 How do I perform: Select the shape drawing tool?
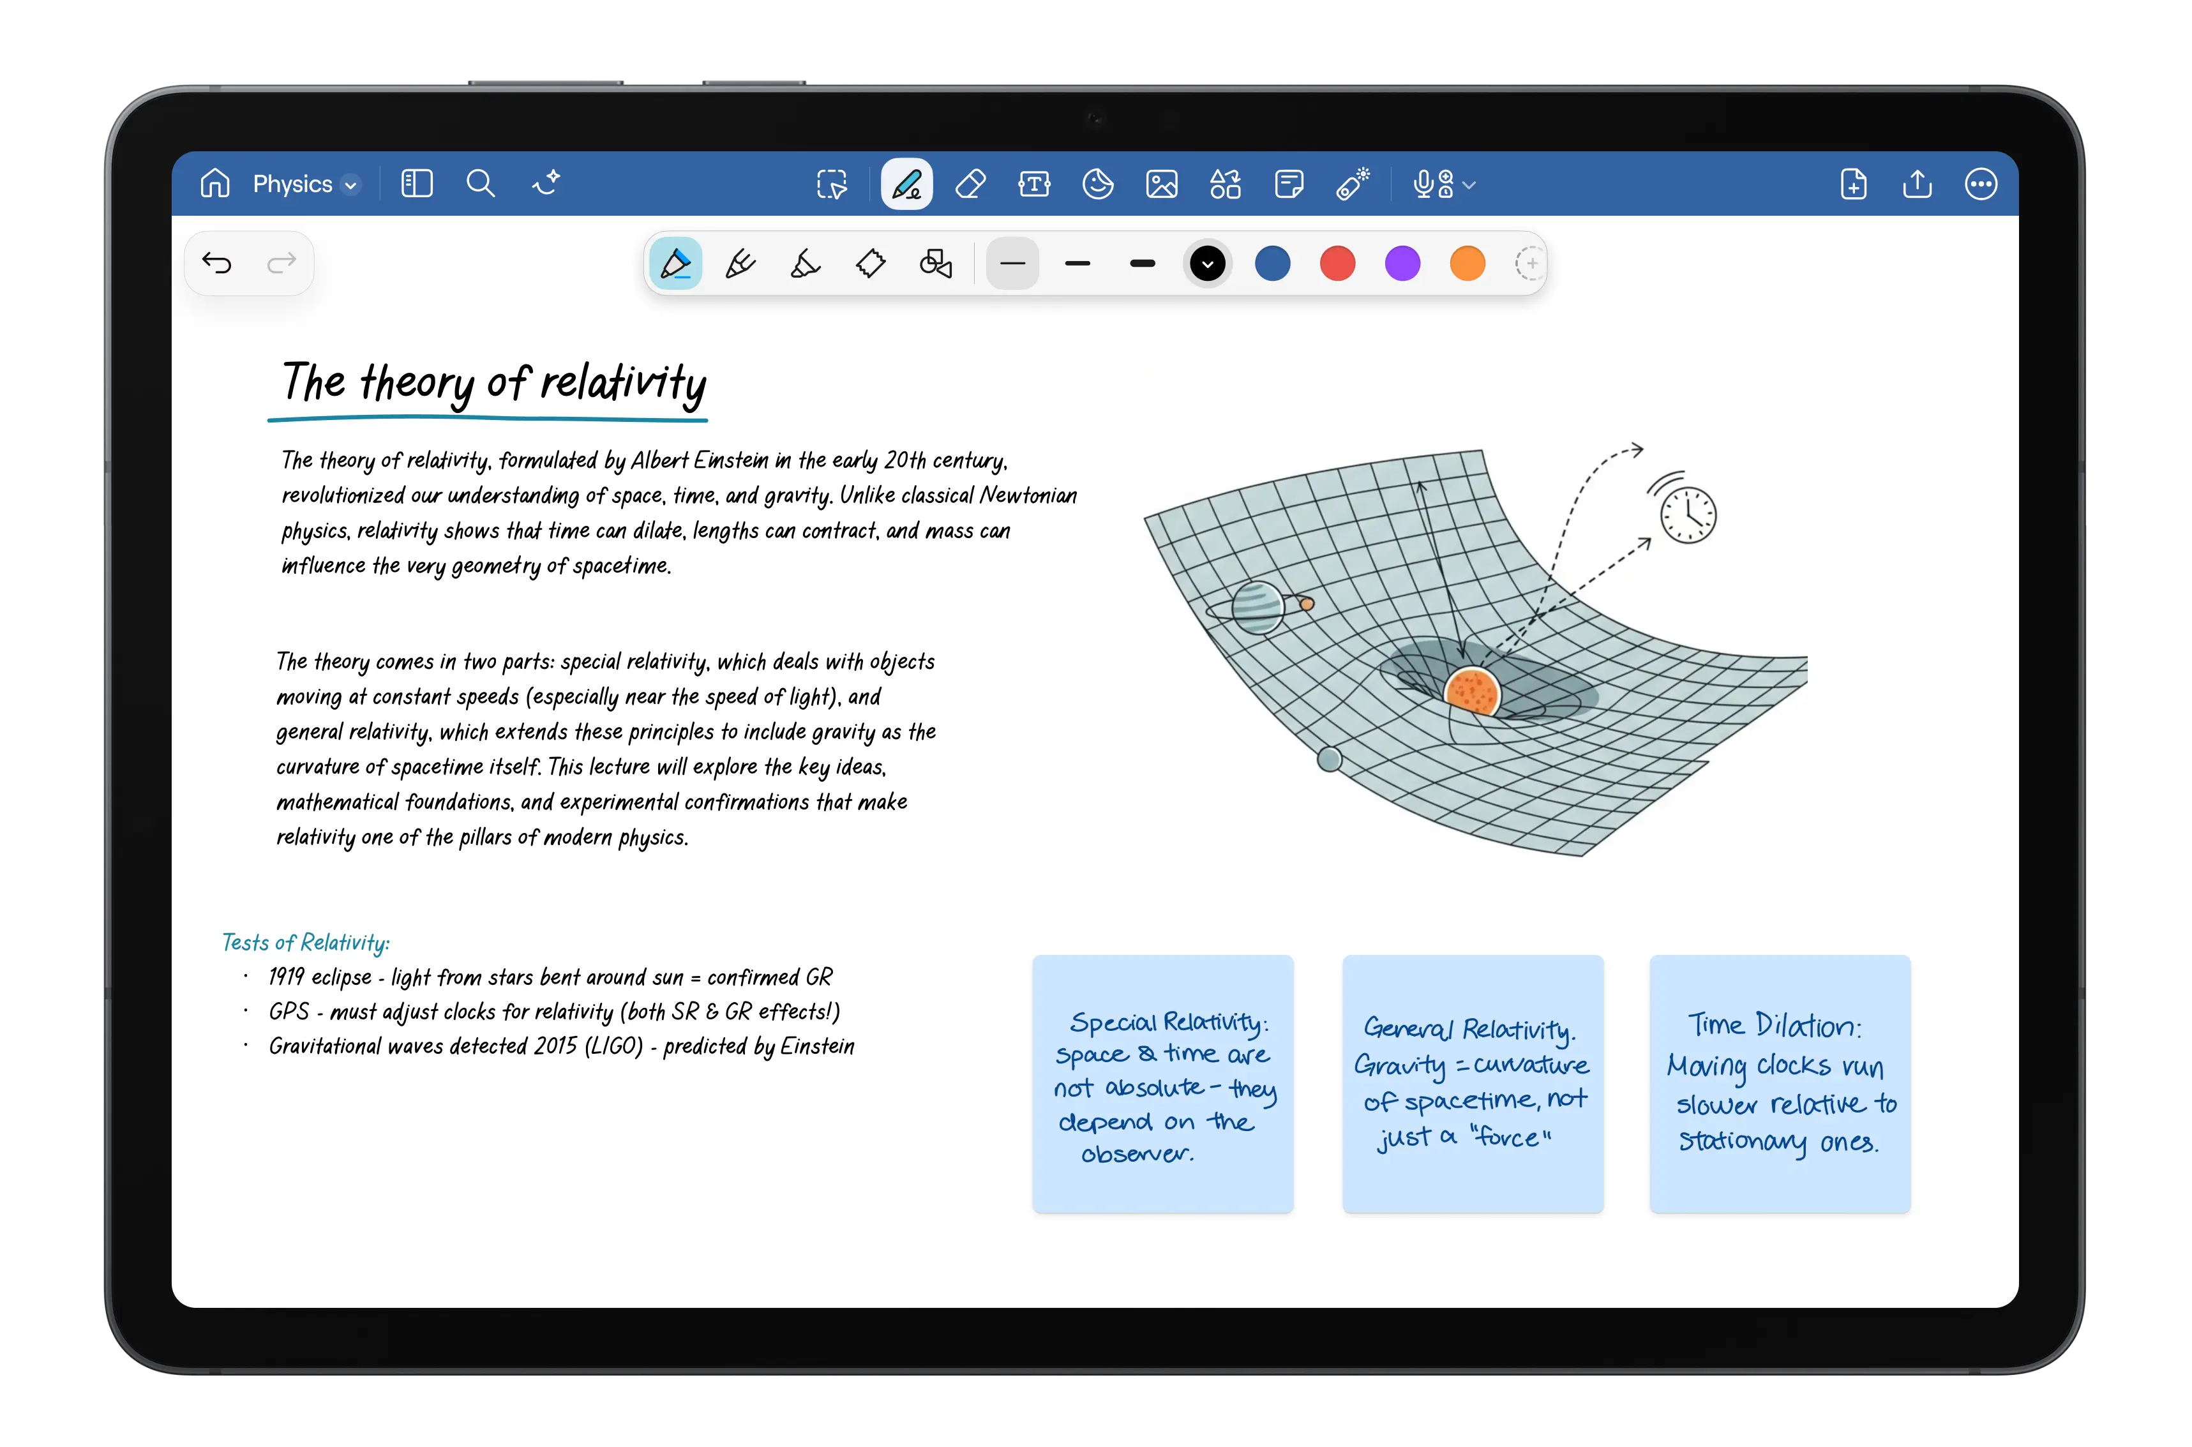pos(870,264)
